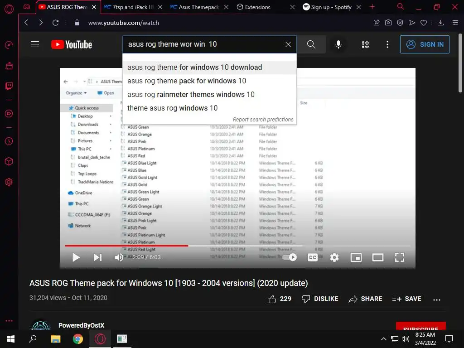
Task: Open Player icon in sidebar
Action: (9, 114)
